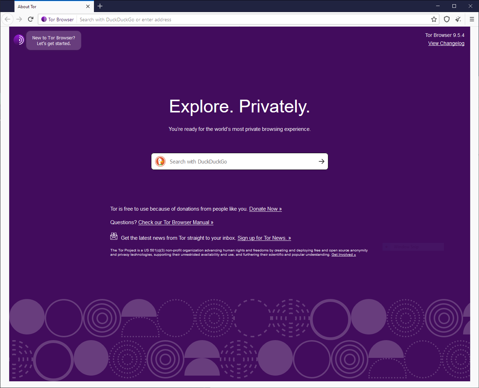
Task: Open the security level shield icon
Action: (x=447, y=20)
